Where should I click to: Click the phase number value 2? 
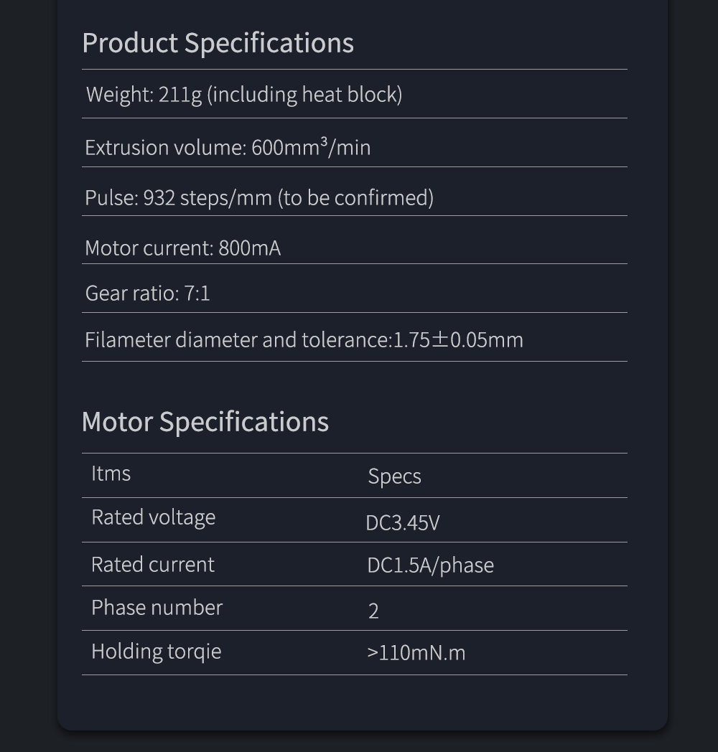click(373, 611)
